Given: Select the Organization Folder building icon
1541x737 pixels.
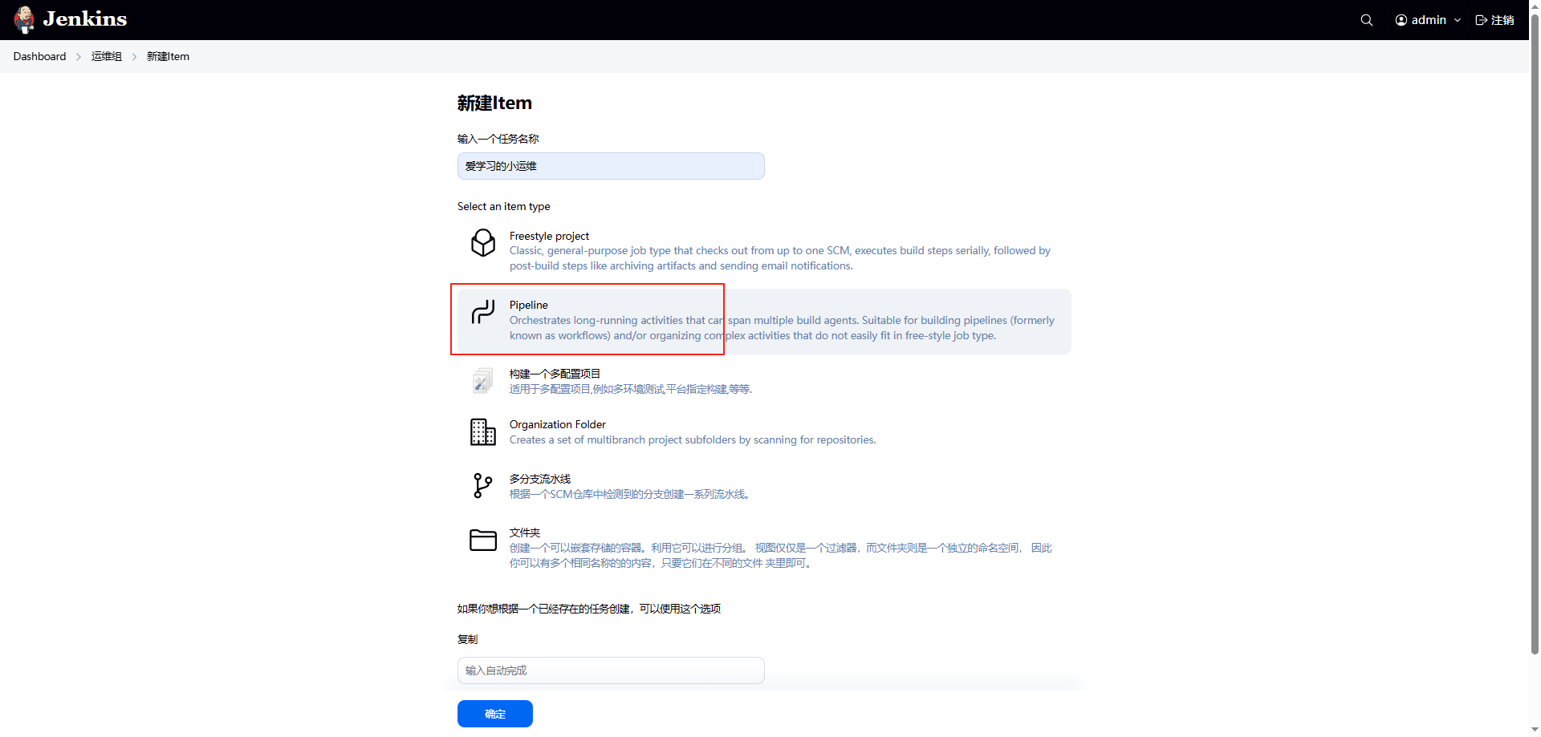Looking at the screenshot, I should [483, 431].
